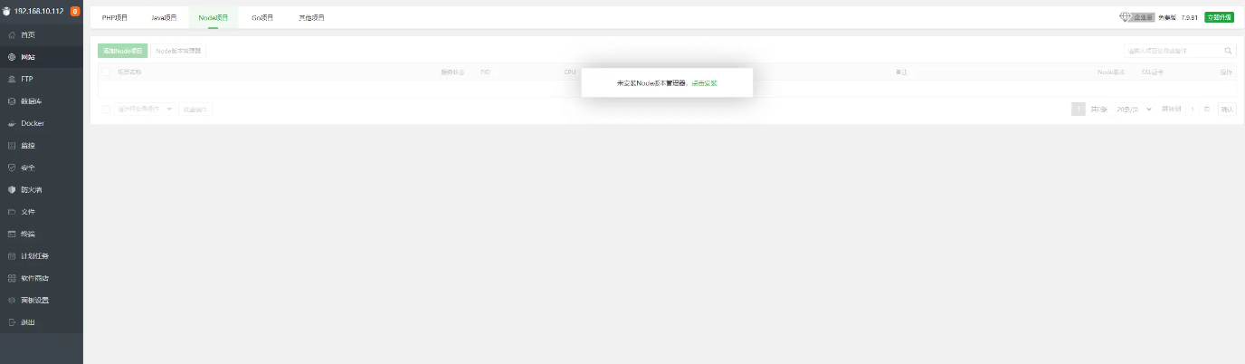Open the 防火墙 firewall section
Viewport: 1245px width, 364px height.
pyautogui.click(x=31, y=189)
